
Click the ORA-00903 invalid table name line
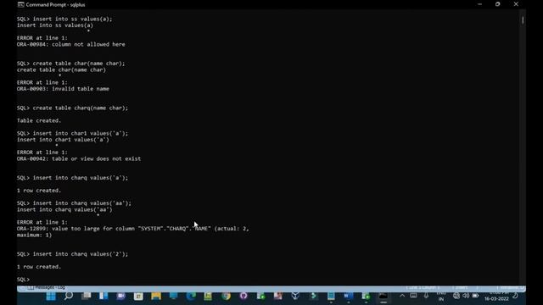[63, 89]
